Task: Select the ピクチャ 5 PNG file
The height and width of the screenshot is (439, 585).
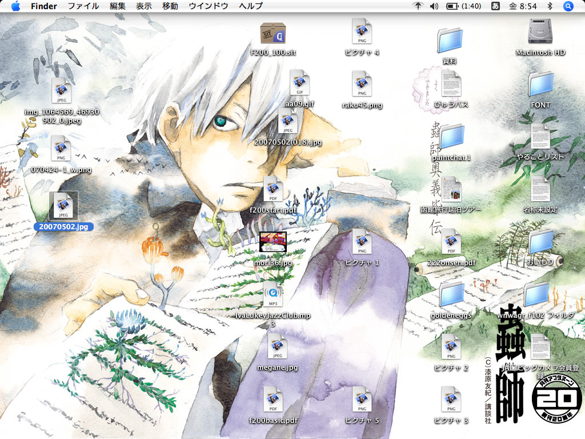Action: (362, 400)
